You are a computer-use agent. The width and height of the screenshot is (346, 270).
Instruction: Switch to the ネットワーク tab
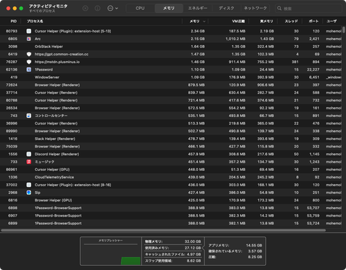pos(255,8)
